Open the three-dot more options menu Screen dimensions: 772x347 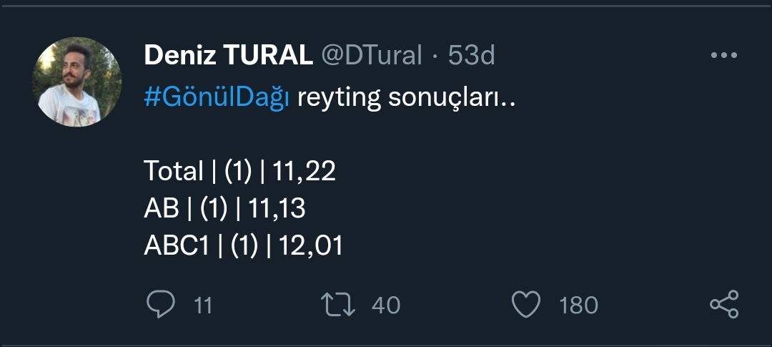(723, 56)
